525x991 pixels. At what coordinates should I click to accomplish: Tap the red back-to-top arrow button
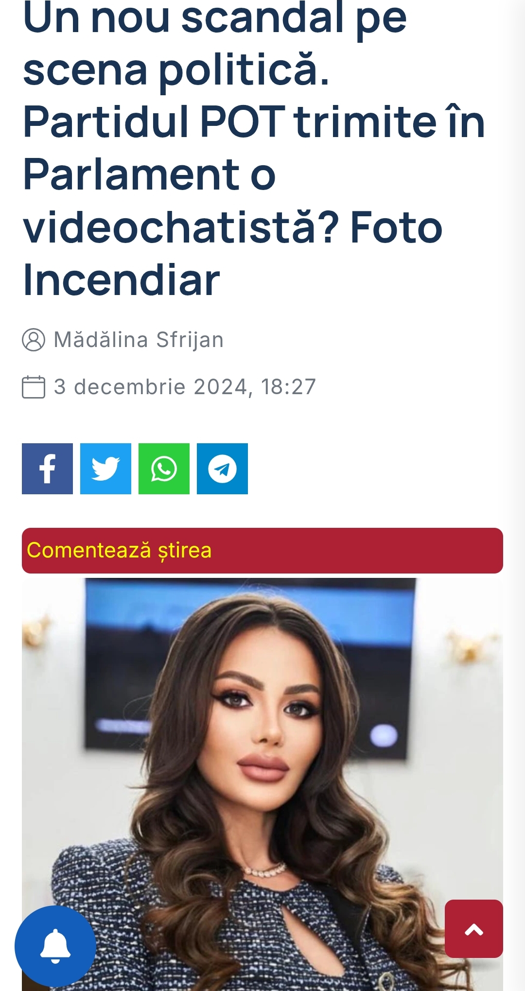click(x=474, y=929)
